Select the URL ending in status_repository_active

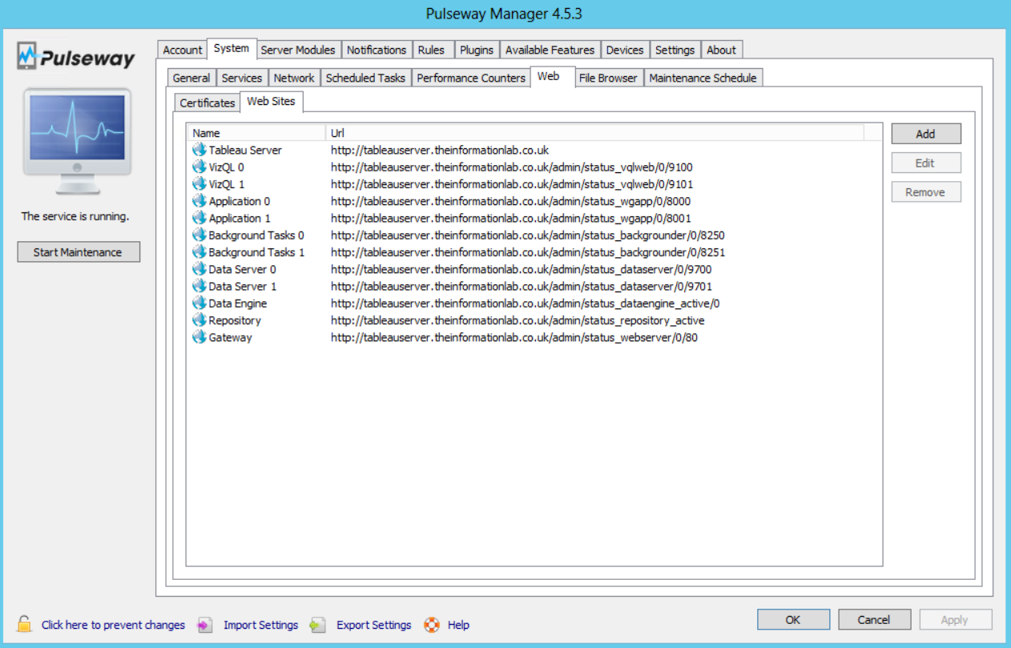[x=518, y=320]
